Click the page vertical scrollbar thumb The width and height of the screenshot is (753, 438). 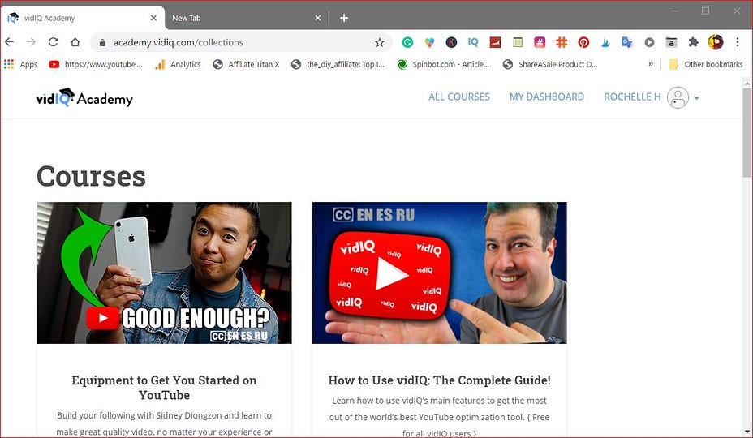[747, 132]
